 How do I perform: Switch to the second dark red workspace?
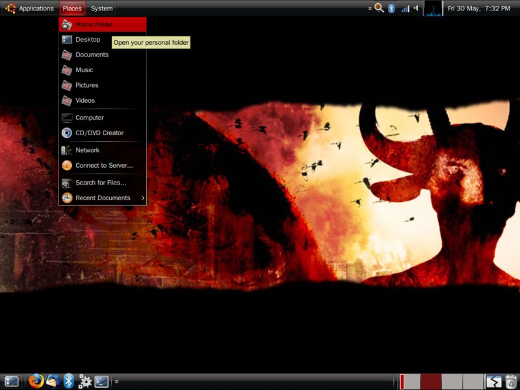[x=431, y=382]
